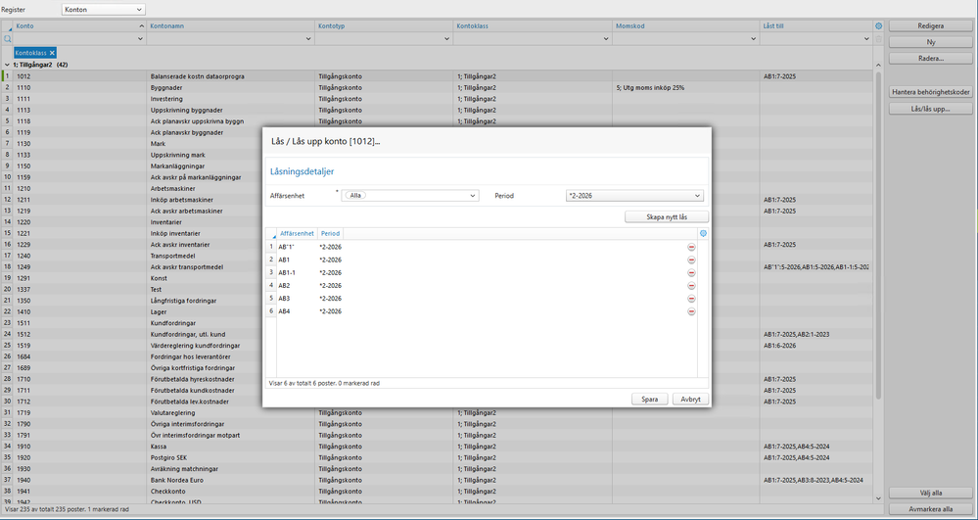The image size is (978, 520).
Task: Select account row 1110 Byggnader
Action: coord(438,88)
